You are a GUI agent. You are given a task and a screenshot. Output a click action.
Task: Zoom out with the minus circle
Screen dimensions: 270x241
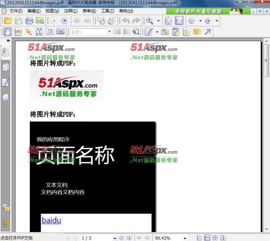click(192, 21)
